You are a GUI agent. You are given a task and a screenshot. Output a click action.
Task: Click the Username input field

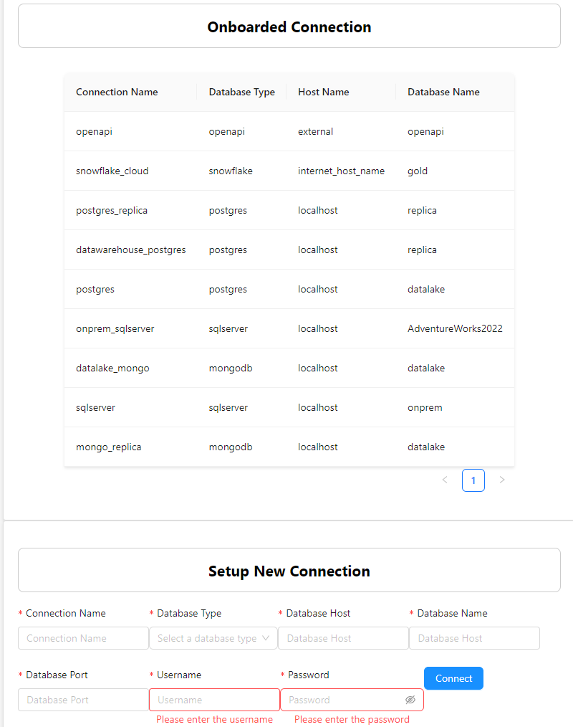(x=214, y=700)
